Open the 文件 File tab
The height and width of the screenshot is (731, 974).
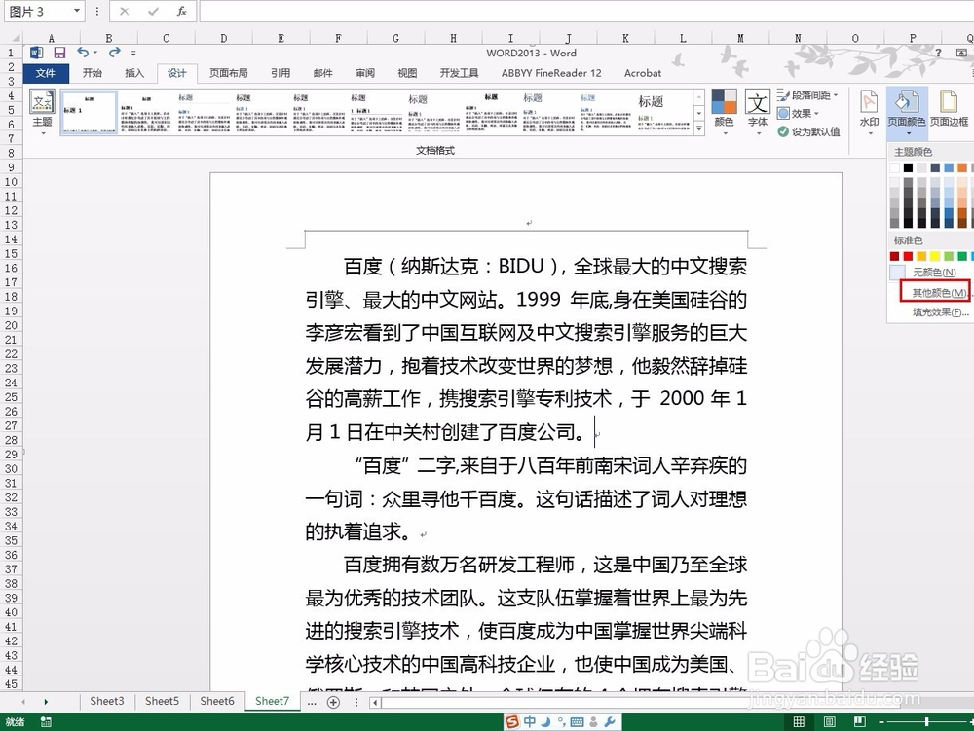tap(46, 73)
